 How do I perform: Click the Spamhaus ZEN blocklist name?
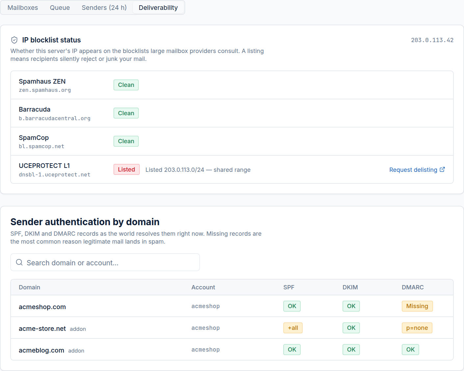pos(42,81)
